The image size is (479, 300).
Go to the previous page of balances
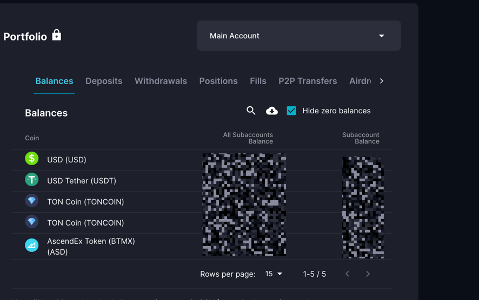click(x=347, y=274)
